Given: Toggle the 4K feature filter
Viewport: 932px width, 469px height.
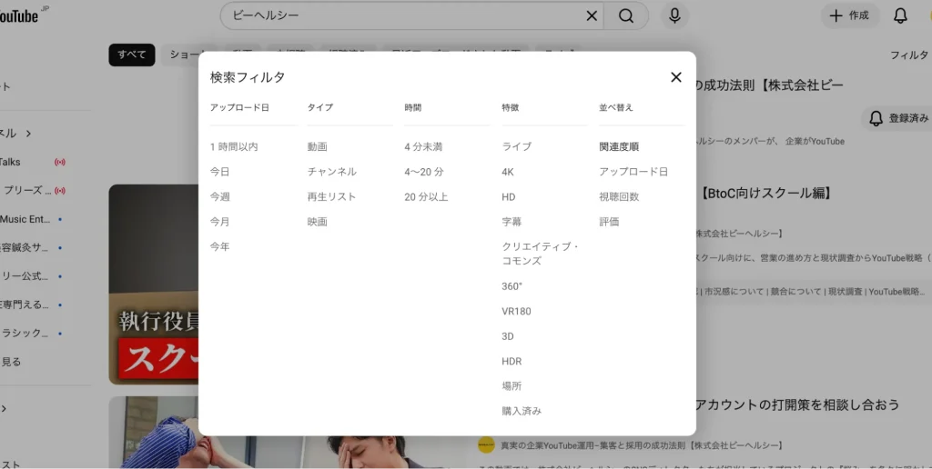Looking at the screenshot, I should point(508,172).
